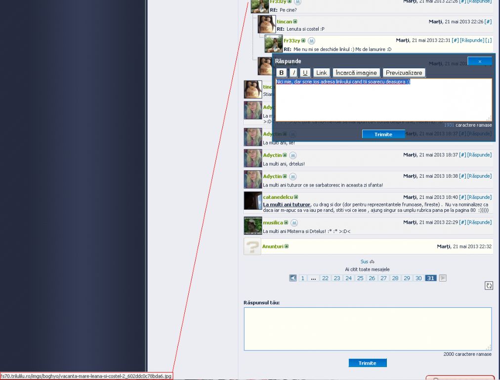Image resolution: width=500 pixels, height=380 pixels.
Task: Click Răspunde on Fr33zy's 22:31 reply
Action: tap(472, 40)
